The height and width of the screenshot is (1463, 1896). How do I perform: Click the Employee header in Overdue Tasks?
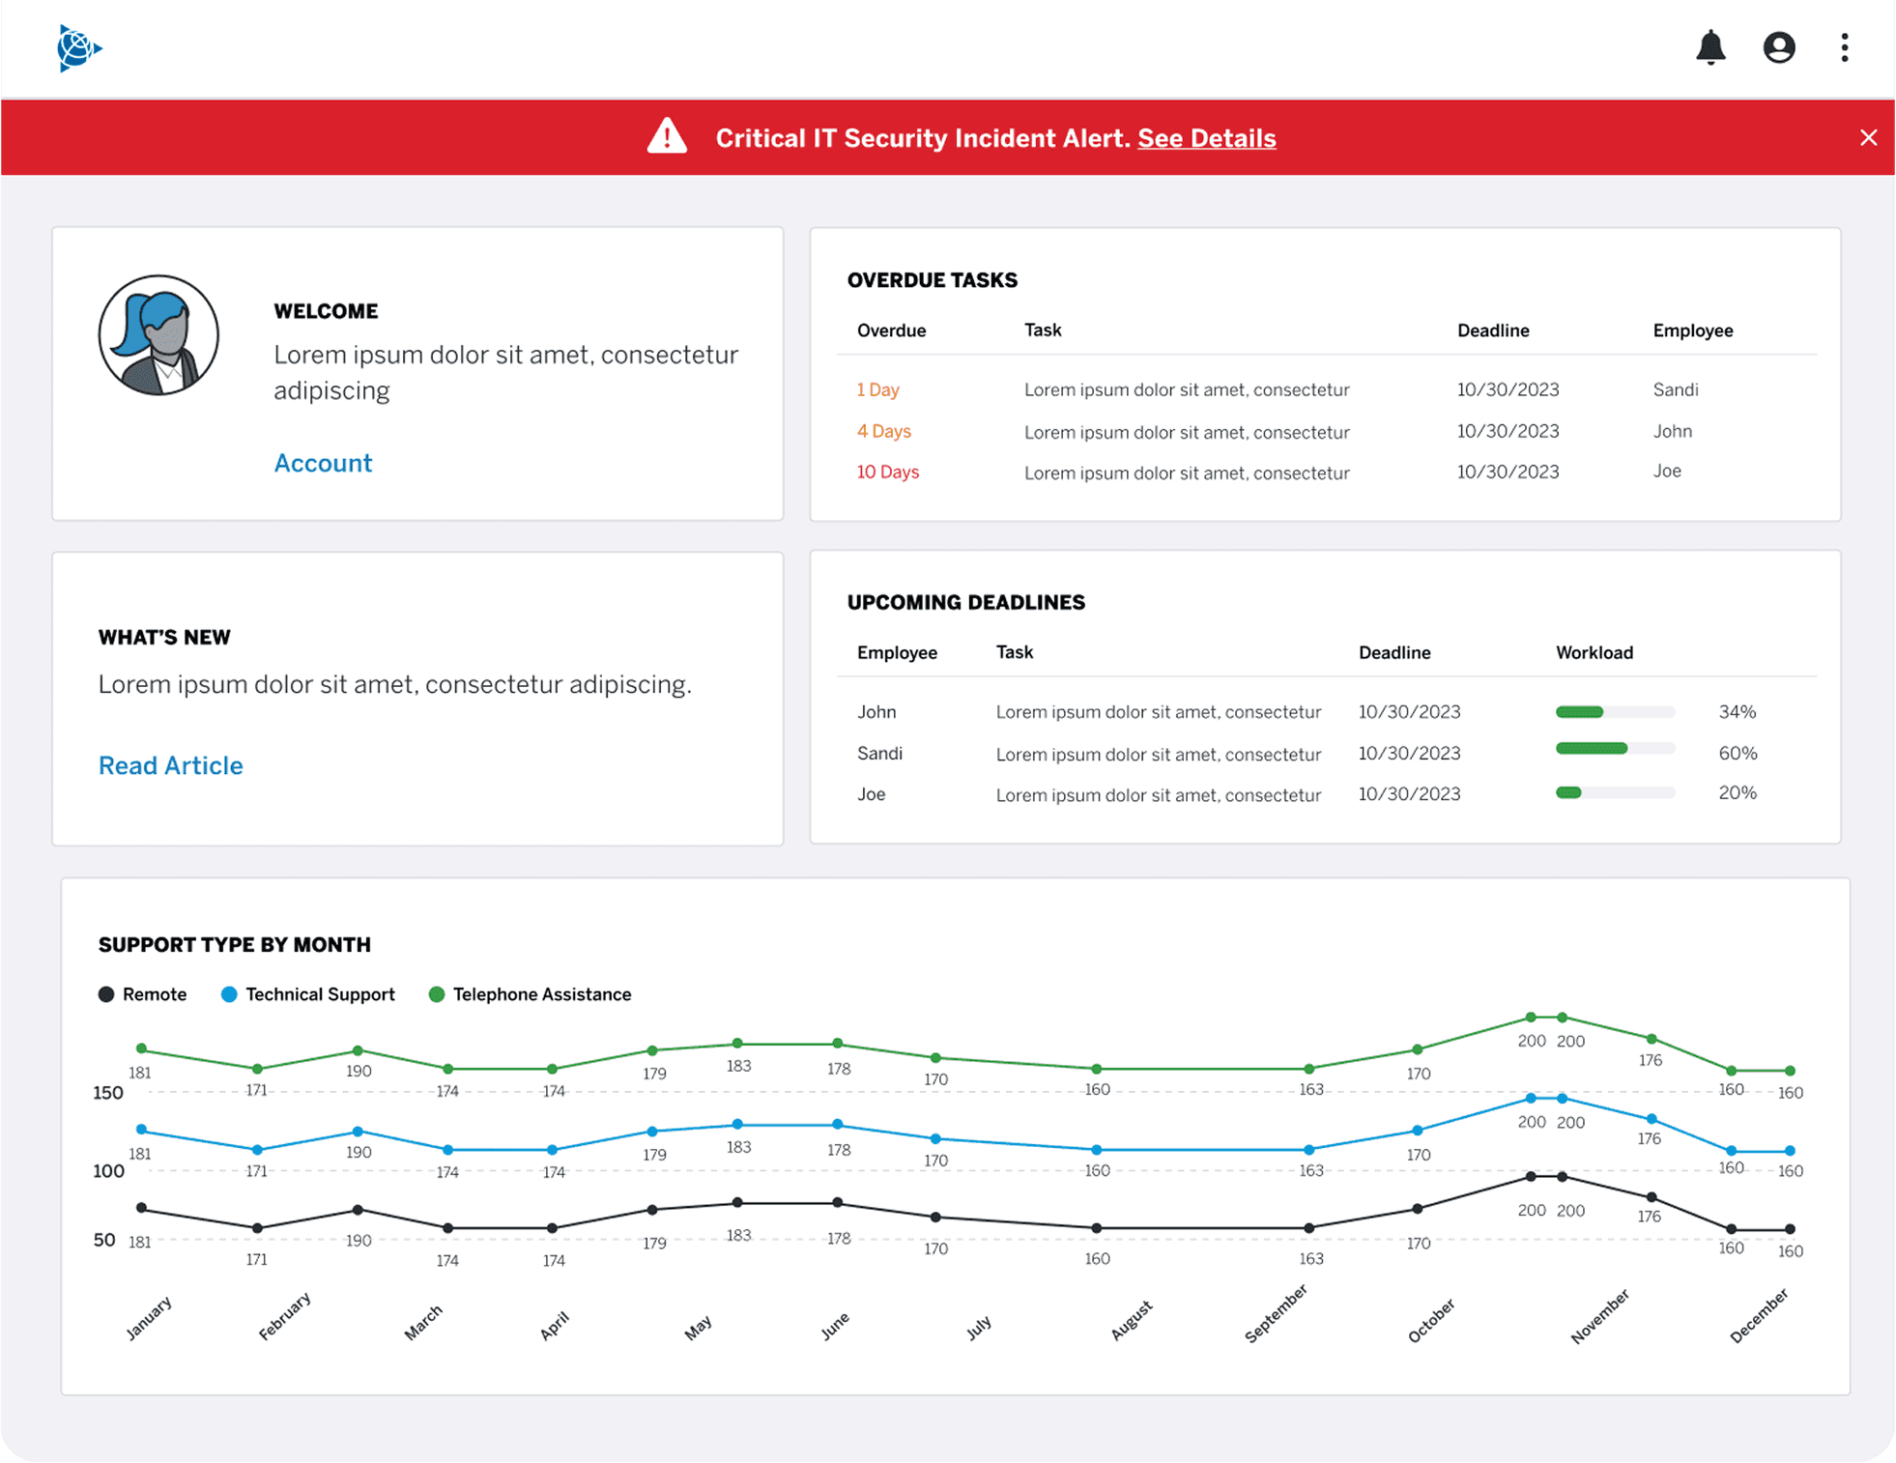pyautogui.click(x=1692, y=330)
